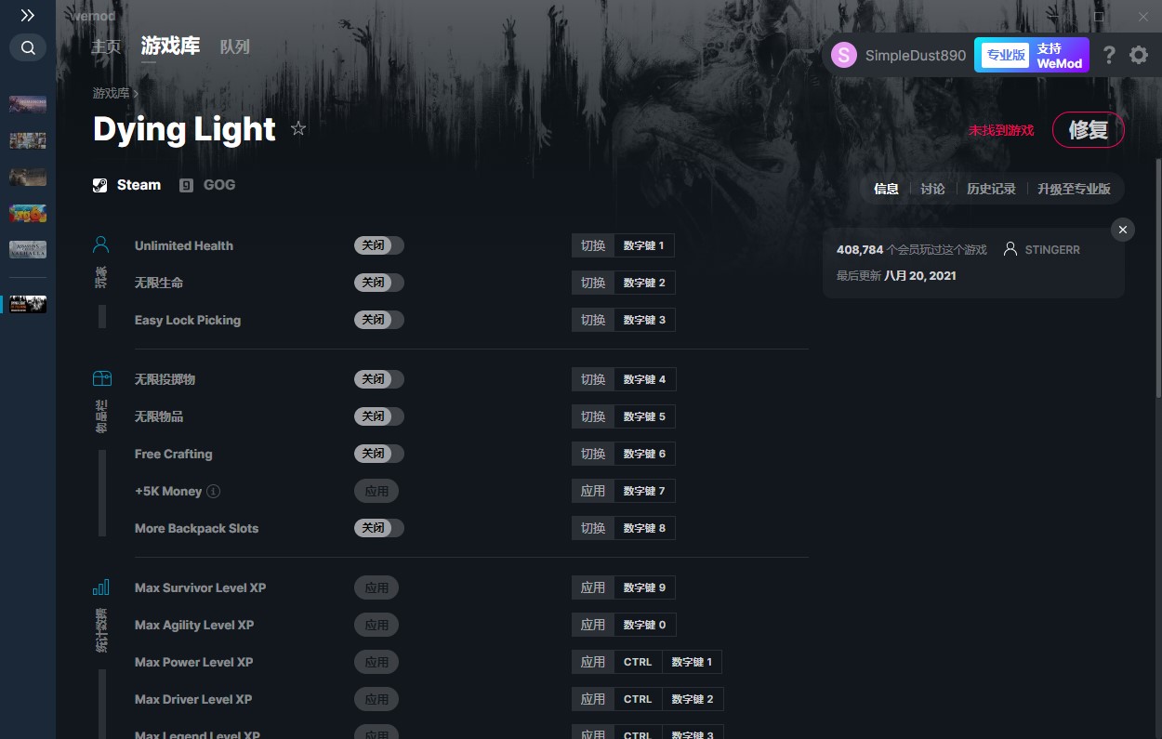Toggle Easy Lock Picking switch
The image size is (1162, 739).
379,320
